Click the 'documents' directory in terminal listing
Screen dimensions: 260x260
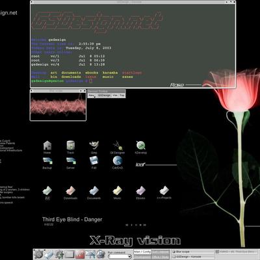71,73
